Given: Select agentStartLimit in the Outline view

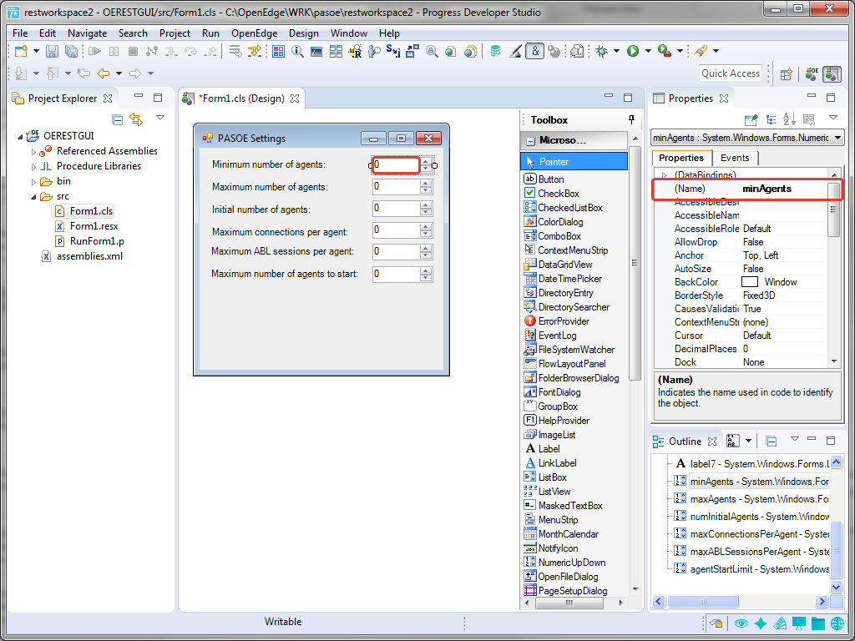Looking at the screenshot, I should [x=760, y=569].
